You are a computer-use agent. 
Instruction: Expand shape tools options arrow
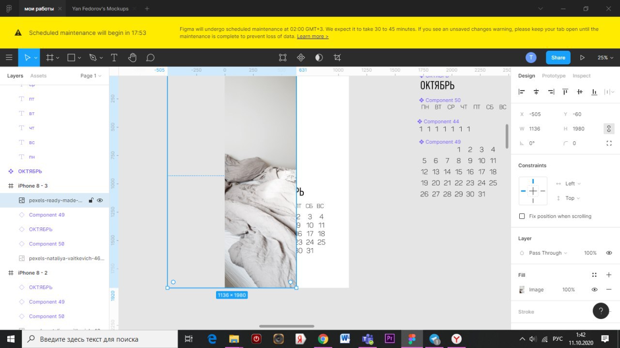(79, 58)
